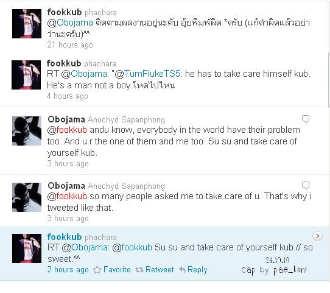Click @fookkub mention in highlighted retweet
This screenshot has width=330, height=293.
(132, 247)
